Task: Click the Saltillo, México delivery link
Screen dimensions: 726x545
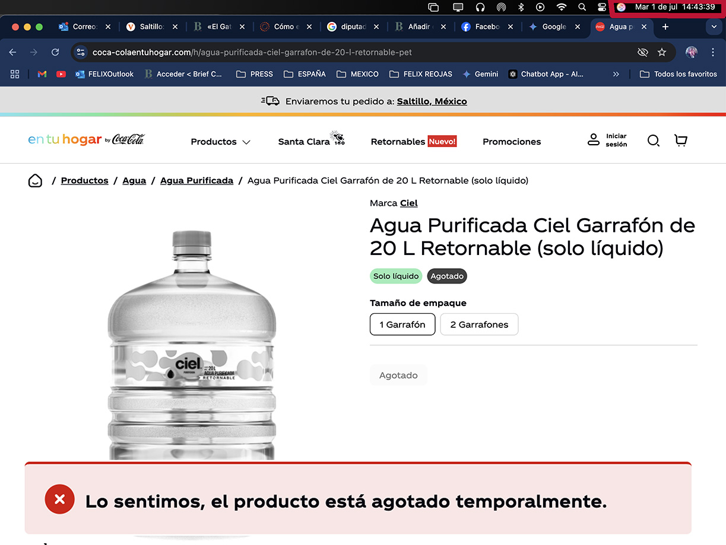Action: coord(432,101)
